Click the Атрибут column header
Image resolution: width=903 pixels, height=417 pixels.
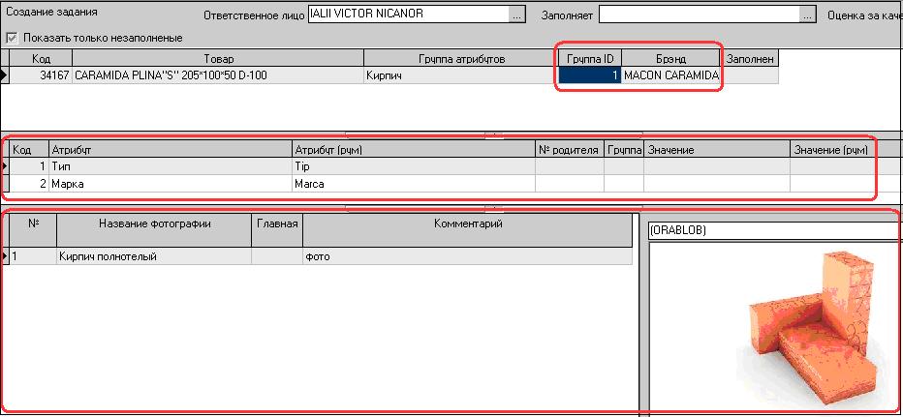pos(171,150)
